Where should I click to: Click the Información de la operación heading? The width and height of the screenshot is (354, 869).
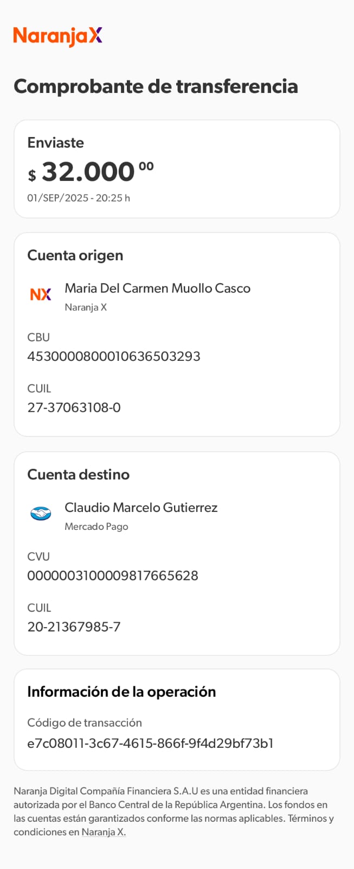point(121,692)
